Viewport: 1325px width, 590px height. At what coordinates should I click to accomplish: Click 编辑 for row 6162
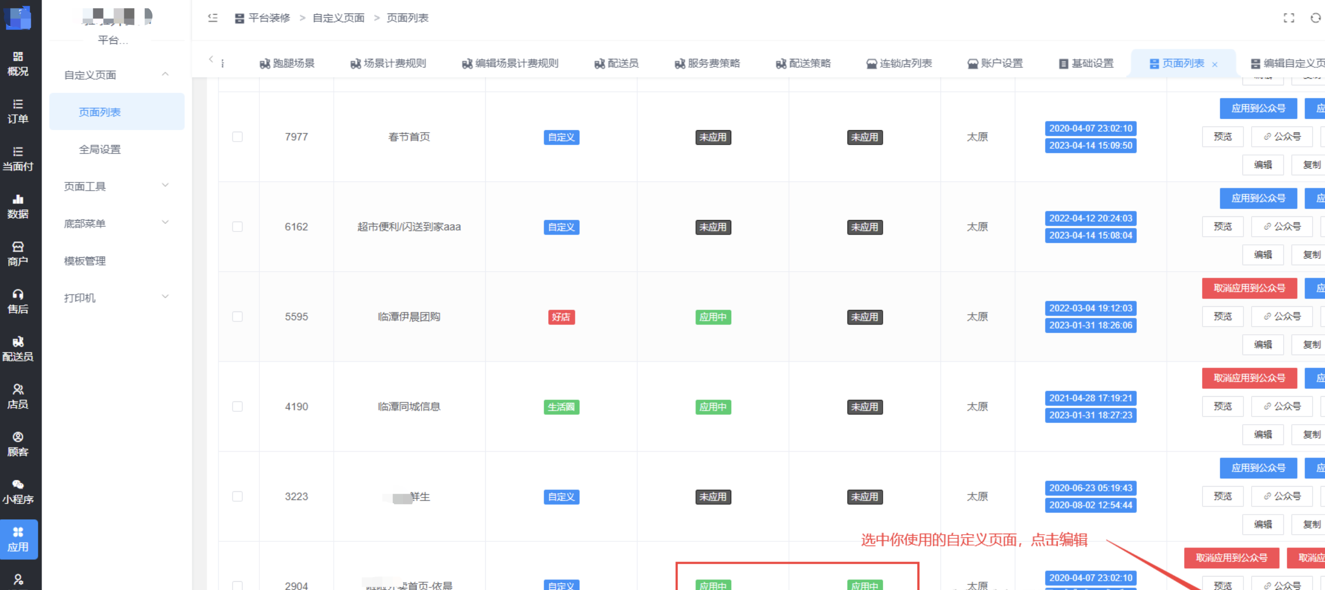(1263, 255)
